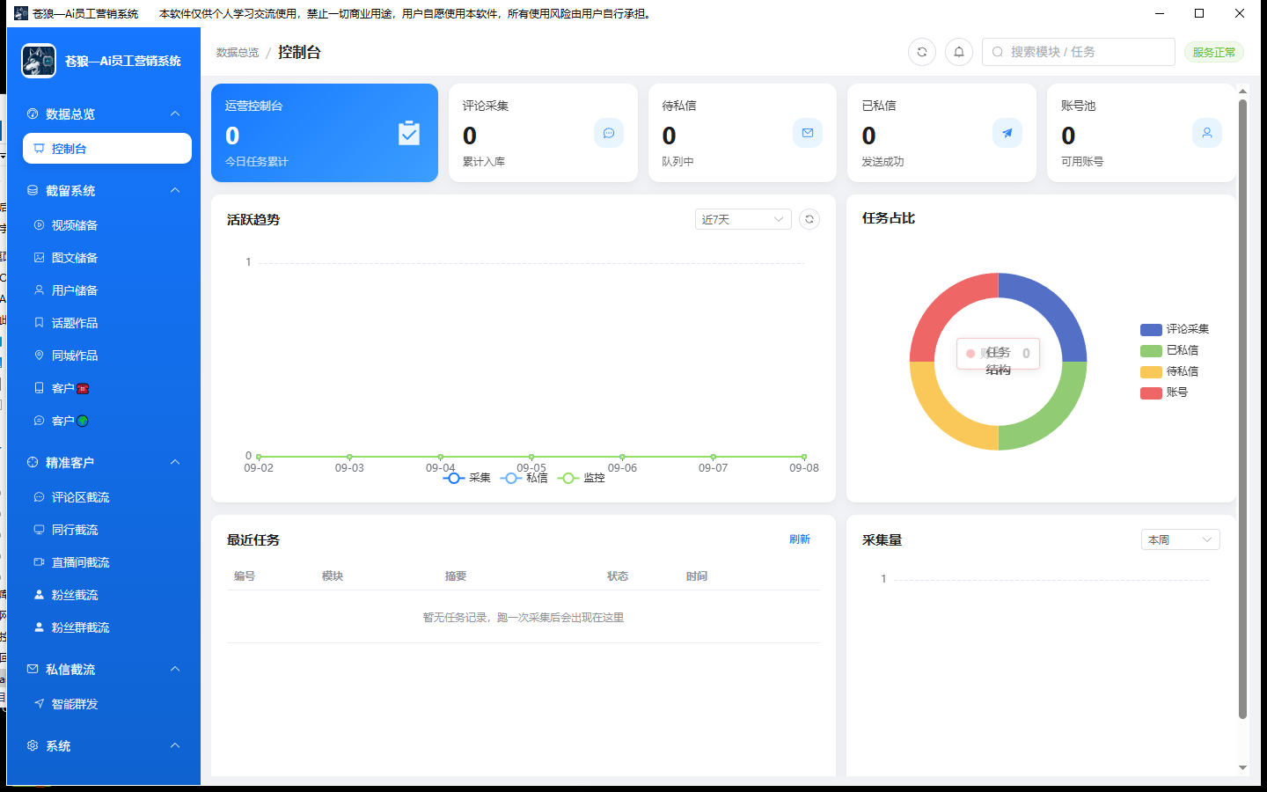1267x792 pixels.
Task: Click the 评论采集 chat bubble icon
Action: tap(609, 133)
